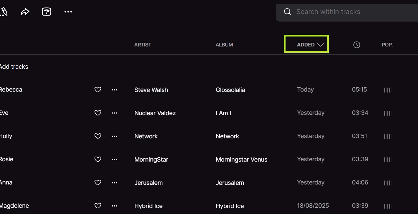Open more options for Magdelene track
Viewport: 418px width, 214px height.
click(114, 206)
